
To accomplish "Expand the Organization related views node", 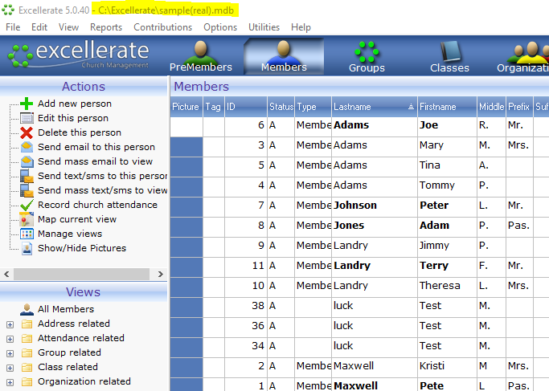I will coord(10,382).
